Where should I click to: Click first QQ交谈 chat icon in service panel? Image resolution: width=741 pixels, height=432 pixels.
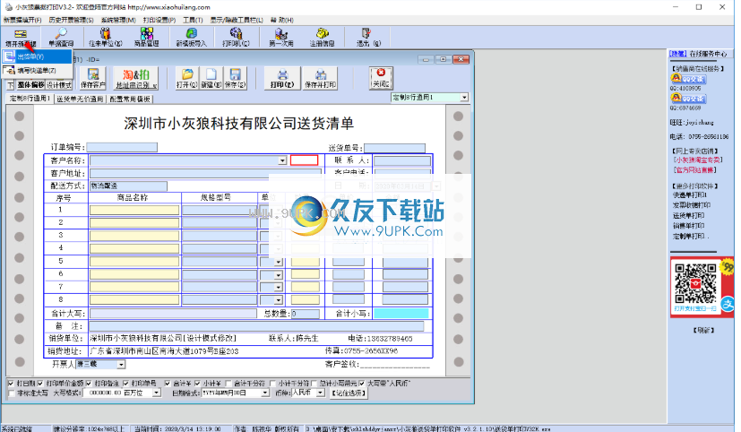[688, 79]
